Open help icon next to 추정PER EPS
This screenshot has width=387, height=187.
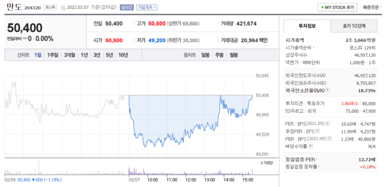pyautogui.click(x=317, y=131)
